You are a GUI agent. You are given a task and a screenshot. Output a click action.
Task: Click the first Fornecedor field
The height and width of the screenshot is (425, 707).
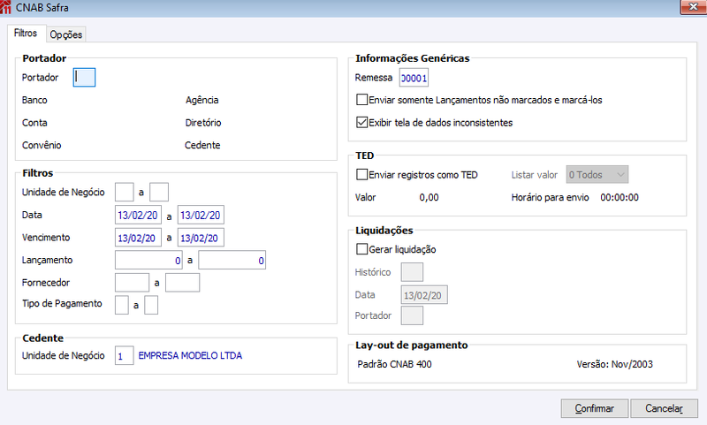tap(132, 283)
